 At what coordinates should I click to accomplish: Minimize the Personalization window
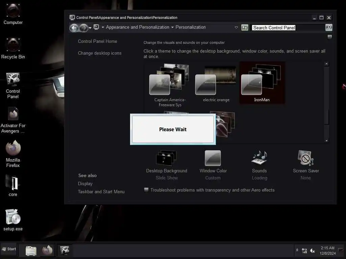(x=314, y=18)
